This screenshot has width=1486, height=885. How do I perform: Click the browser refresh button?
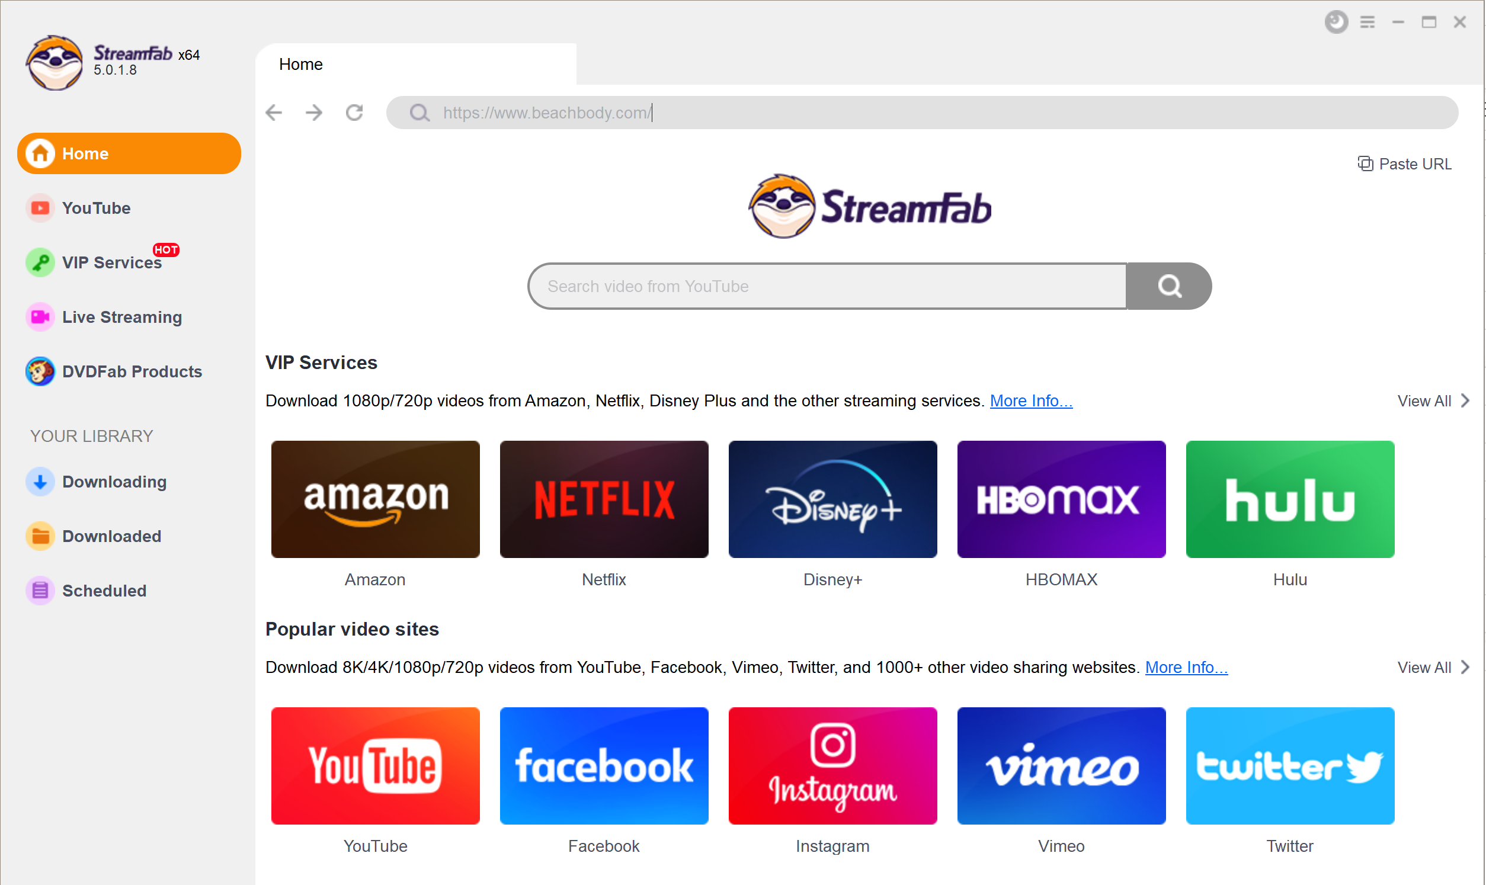coord(356,112)
